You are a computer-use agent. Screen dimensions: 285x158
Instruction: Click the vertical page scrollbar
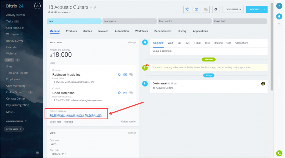(272, 47)
